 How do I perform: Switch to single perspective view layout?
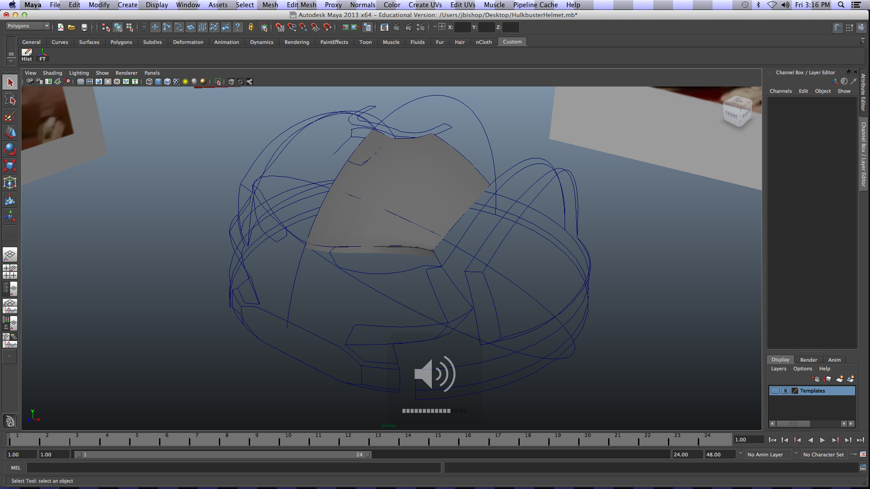coord(10,254)
